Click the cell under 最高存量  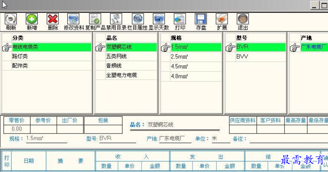(x=296, y=129)
